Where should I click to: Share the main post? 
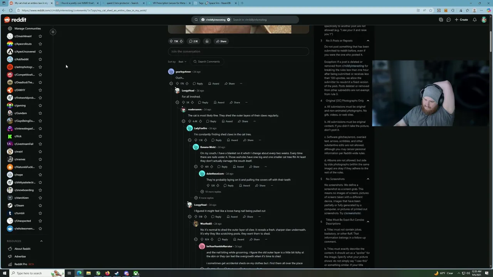click(x=221, y=41)
